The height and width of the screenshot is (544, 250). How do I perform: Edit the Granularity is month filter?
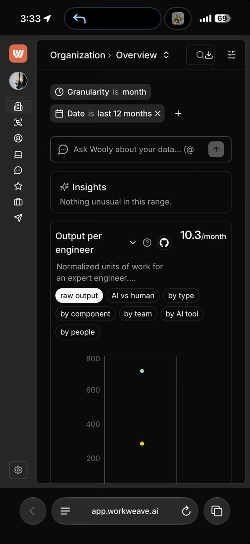(x=100, y=92)
